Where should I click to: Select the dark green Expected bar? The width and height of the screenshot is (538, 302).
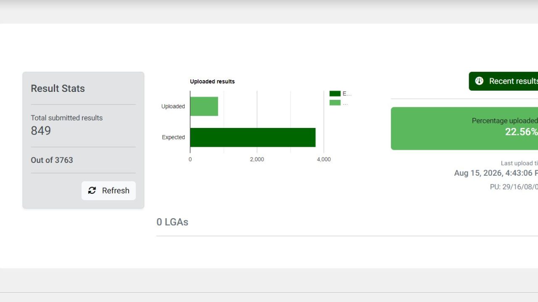tap(253, 138)
